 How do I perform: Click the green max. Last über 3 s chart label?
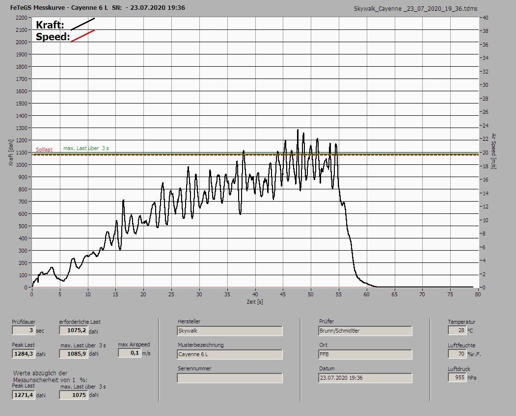(86, 148)
